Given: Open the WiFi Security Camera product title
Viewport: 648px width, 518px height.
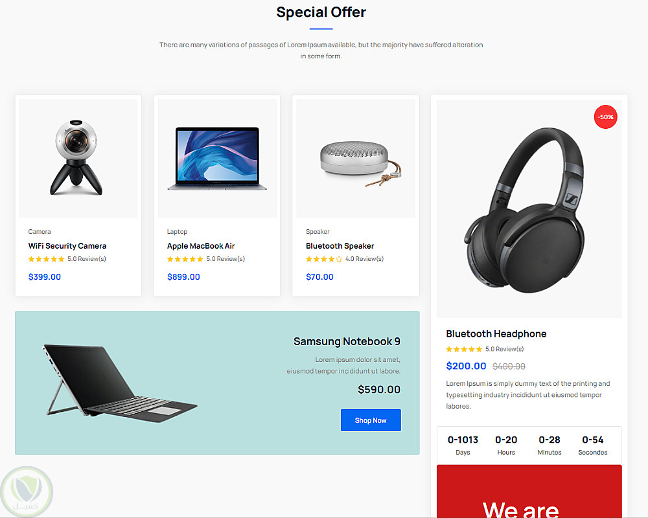Looking at the screenshot, I should click(67, 246).
